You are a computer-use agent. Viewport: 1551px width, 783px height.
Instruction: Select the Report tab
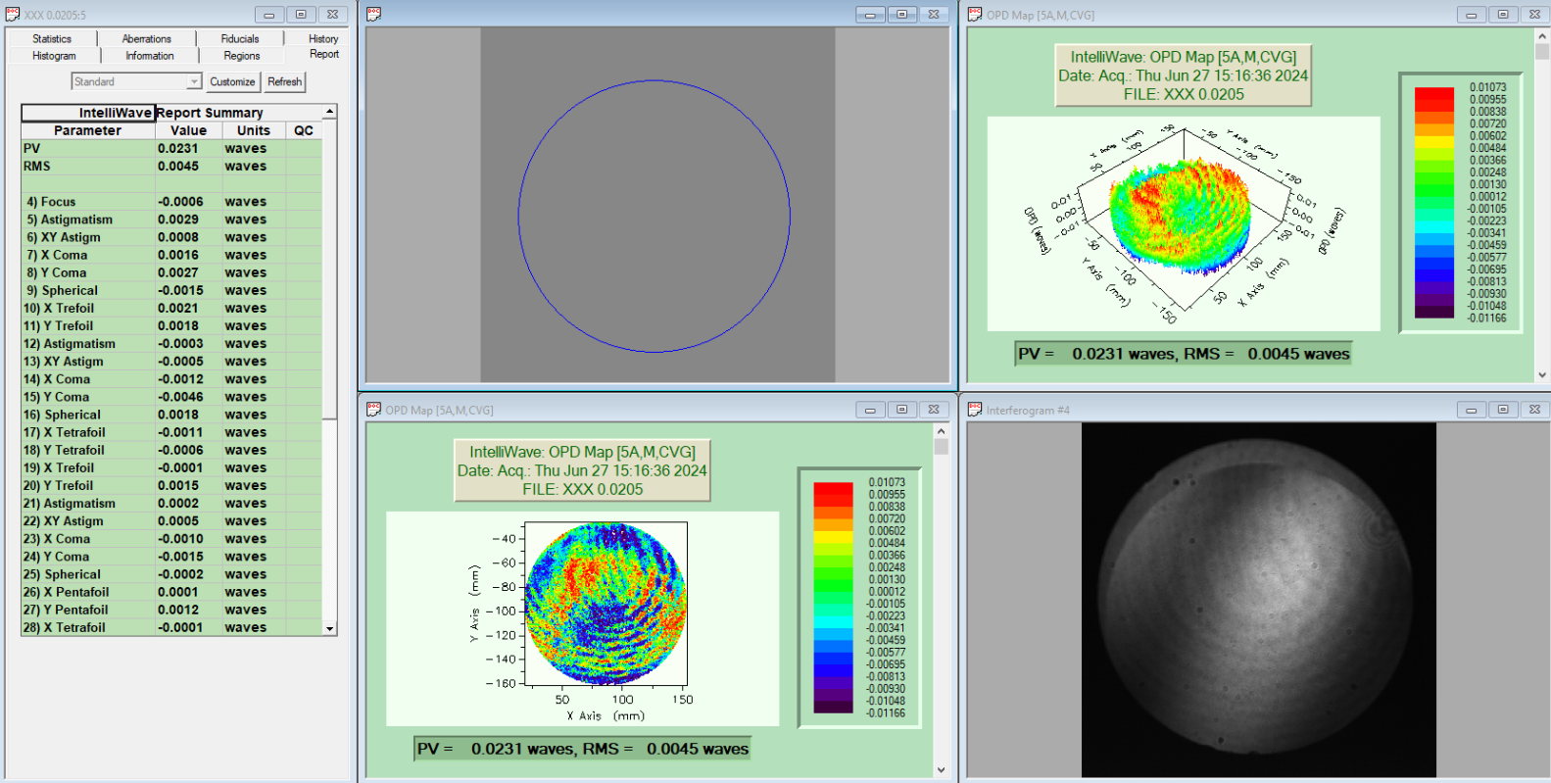click(x=324, y=54)
